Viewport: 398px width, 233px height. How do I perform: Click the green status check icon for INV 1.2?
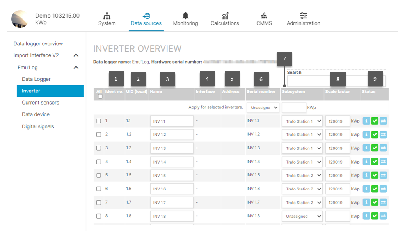375,134
